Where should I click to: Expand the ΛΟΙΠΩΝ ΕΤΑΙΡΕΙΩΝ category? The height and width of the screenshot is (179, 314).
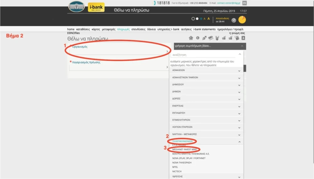pos(206,127)
